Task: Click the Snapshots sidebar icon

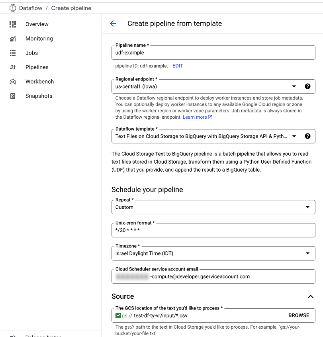Action: tap(13, 96)
